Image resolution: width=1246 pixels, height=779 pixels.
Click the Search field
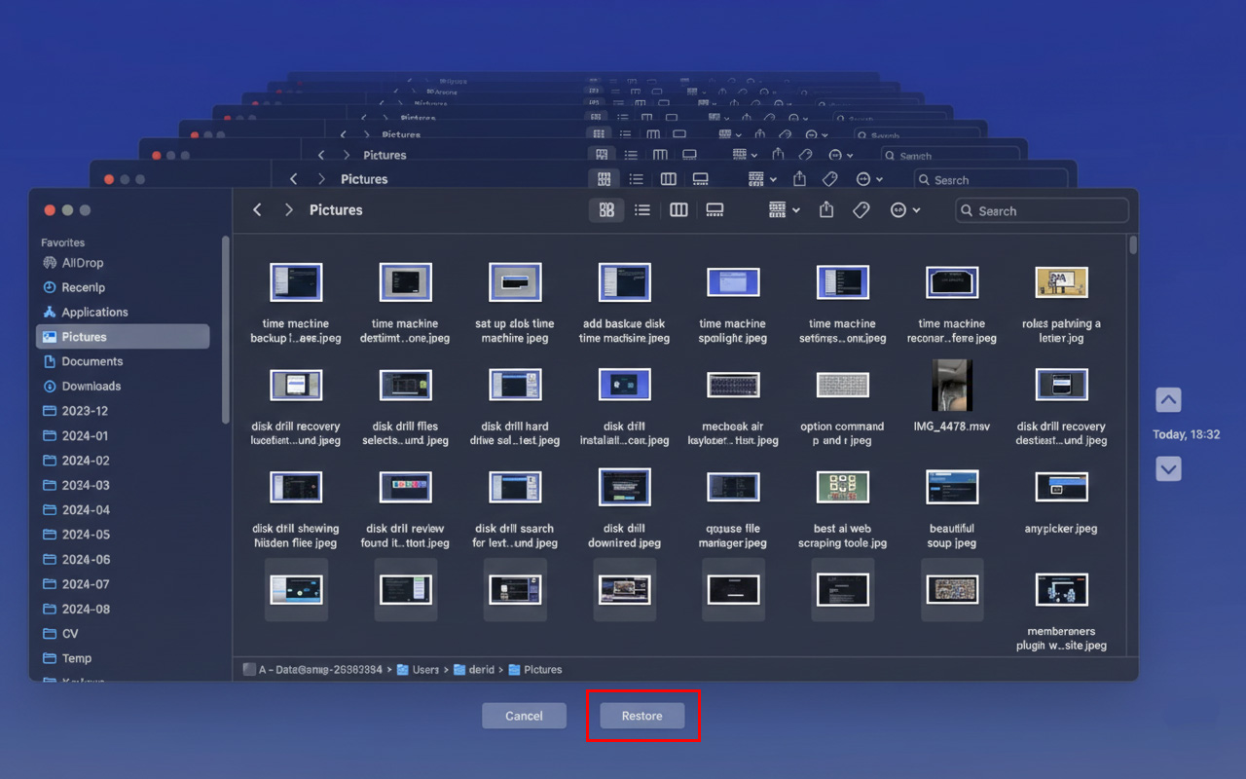pyautogui.click(x=1042, y=210)
